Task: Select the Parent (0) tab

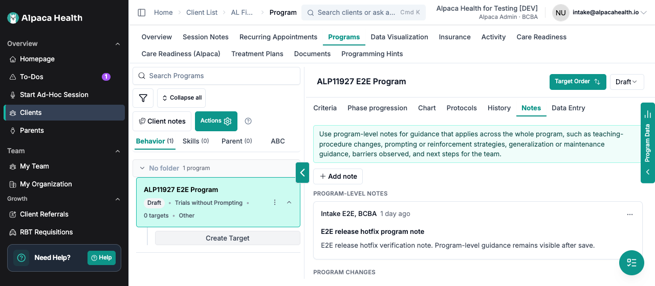Action: point(236,141)
